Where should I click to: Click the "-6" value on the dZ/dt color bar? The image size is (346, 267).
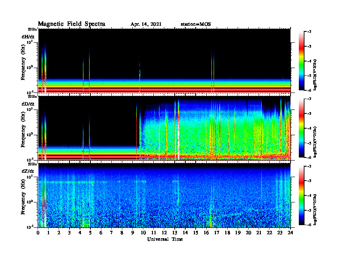tap(309, 225)
